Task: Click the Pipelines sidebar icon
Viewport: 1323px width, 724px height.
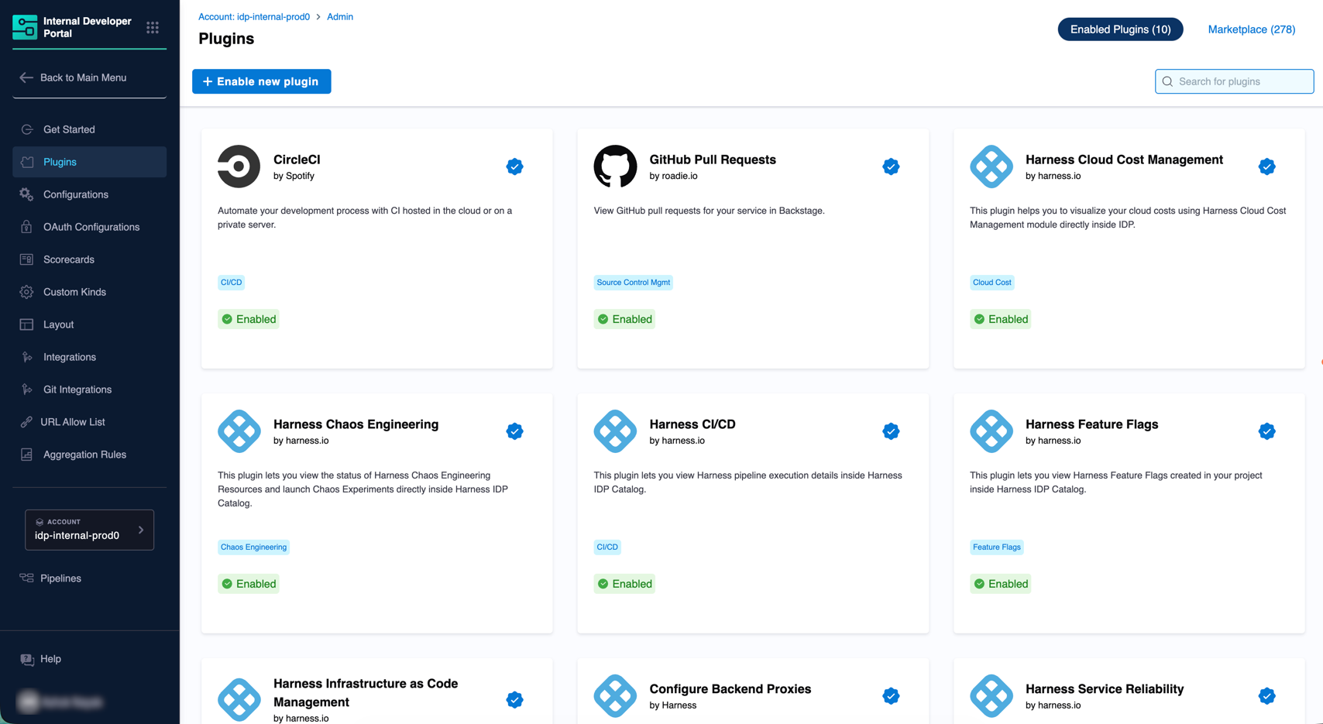Action: [26, 578]
